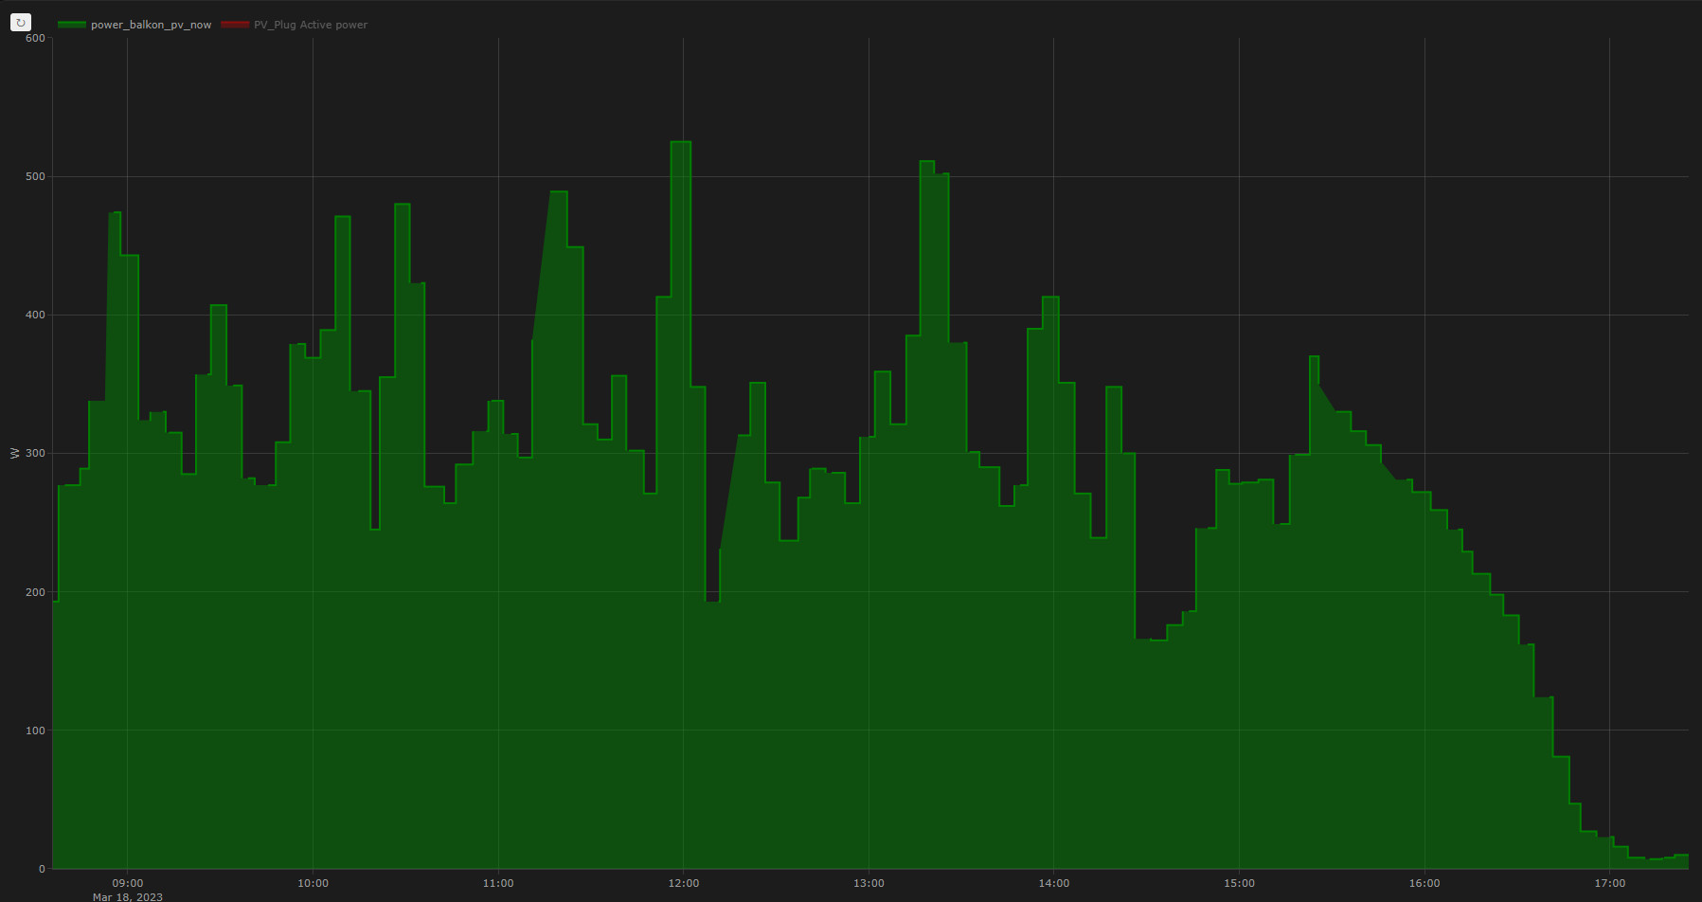Screen dimensions: 1702x902
Task: Click the red legend color swatch
Action: pyautogui.click(x=235, y=25)
